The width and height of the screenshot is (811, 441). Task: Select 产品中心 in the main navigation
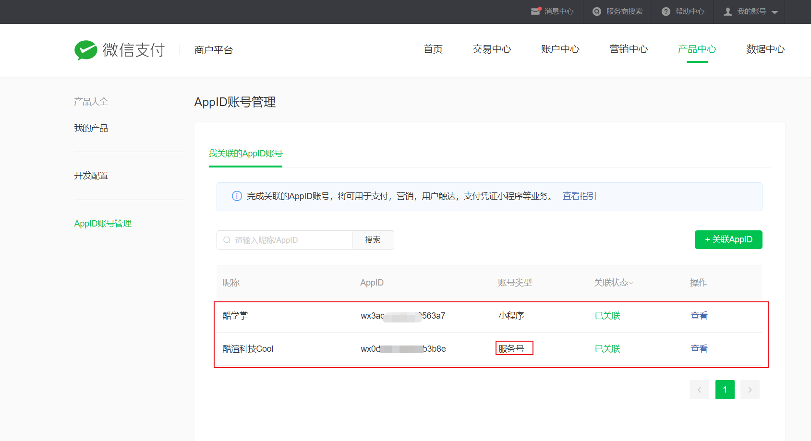coord(697,49)
